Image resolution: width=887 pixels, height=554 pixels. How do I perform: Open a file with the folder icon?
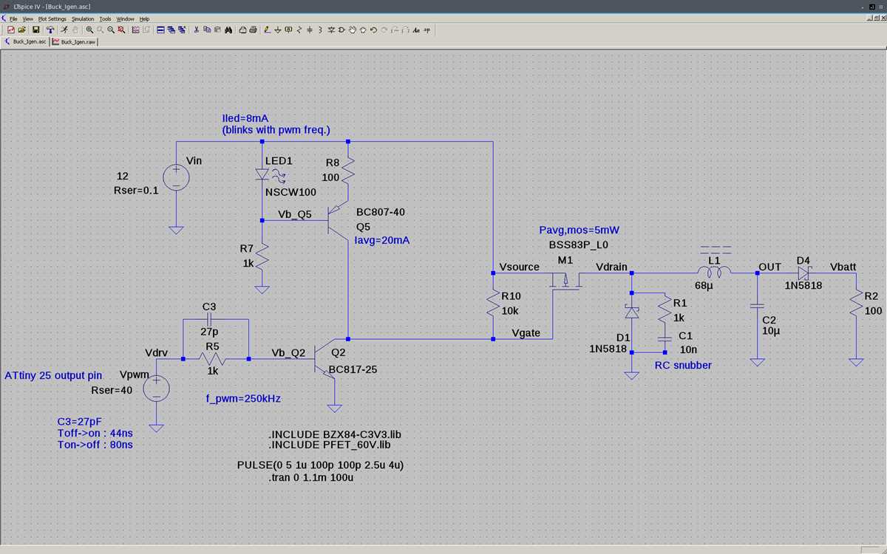(x=22, y=30)
